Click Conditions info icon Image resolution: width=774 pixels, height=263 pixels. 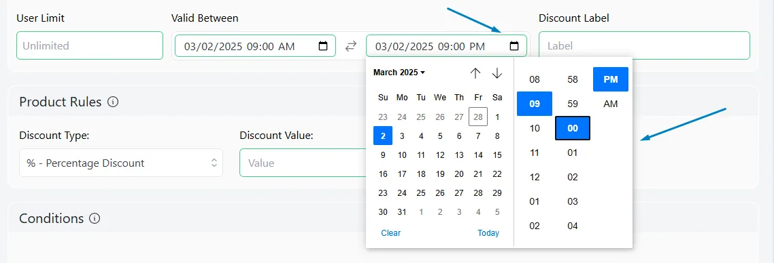point(95,218)
